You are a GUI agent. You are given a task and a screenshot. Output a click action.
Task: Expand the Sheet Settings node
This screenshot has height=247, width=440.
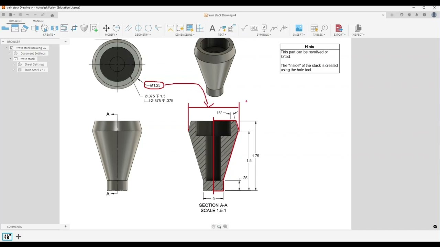pyautogui.click(x=14, y=64)
